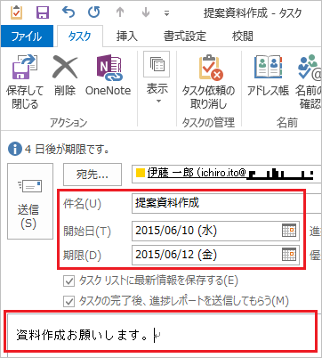
Task: Switch to the 校閲 tab
Action: 243,37
